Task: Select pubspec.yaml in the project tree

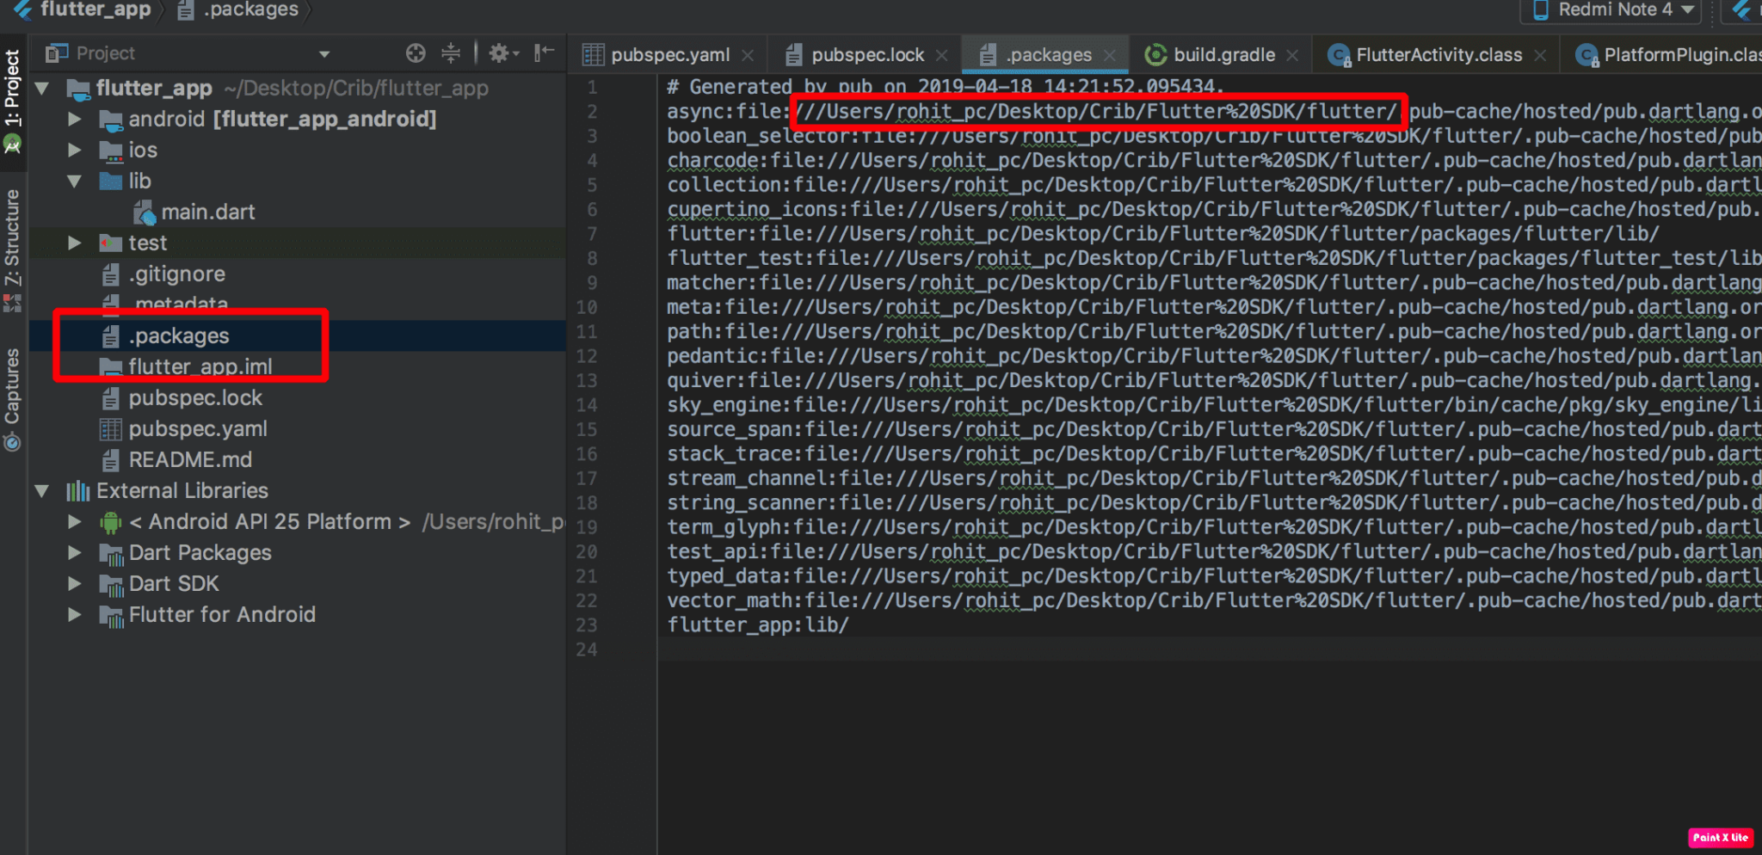Action: pyautogui.click(x=198, y=428)
